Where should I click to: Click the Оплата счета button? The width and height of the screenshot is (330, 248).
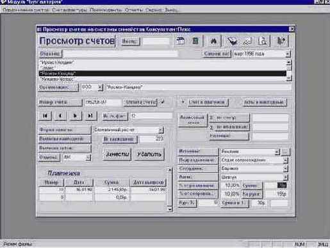[140, 102]
